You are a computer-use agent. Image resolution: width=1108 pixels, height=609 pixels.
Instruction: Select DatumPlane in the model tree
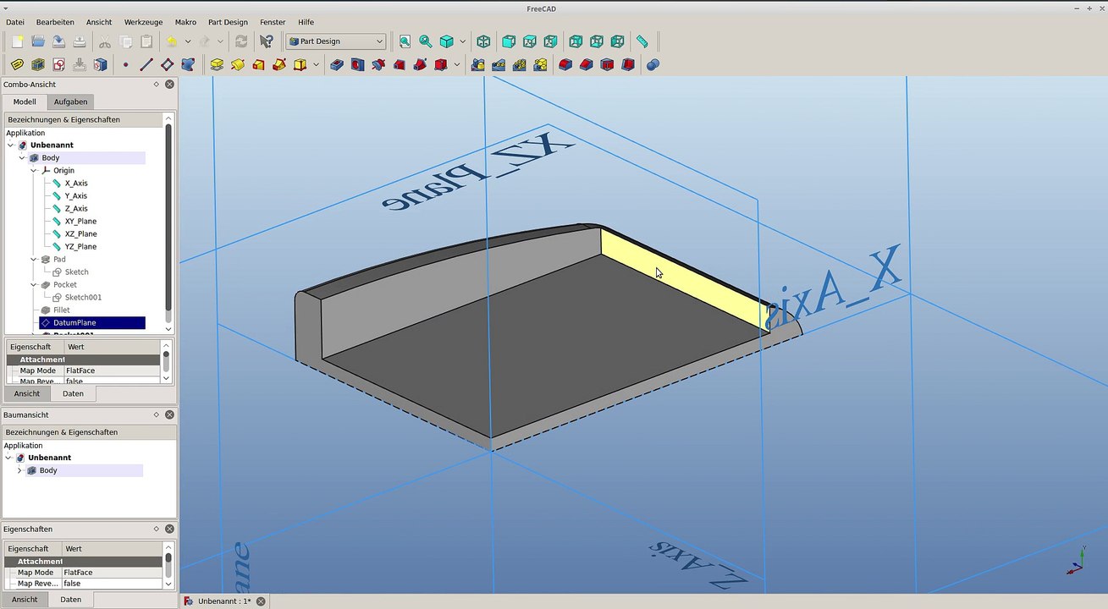pyautogui.click(x=74, y=323)
